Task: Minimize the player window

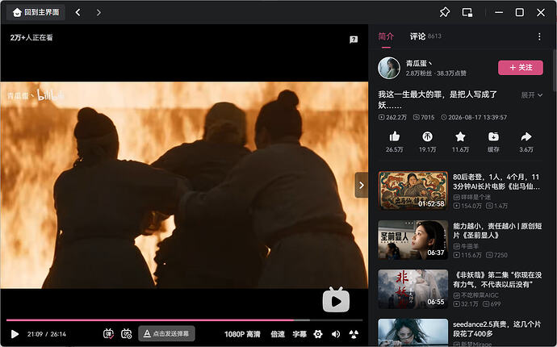Action: [x=499, y=12]
